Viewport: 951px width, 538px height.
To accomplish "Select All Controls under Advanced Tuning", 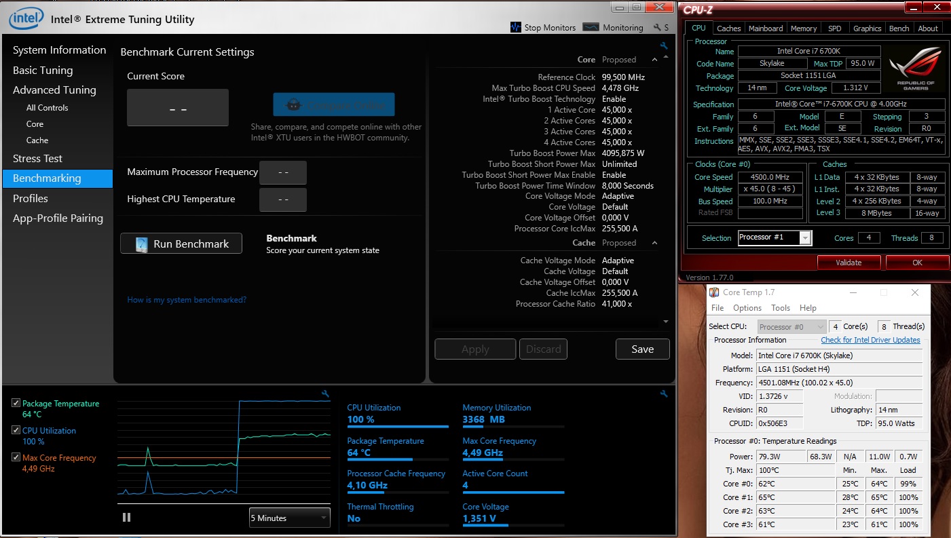I will [47, 108].
